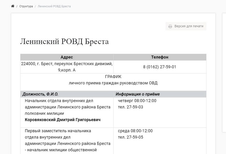This screenshot has height=154, width=226.
Task: Open the Структура breadcrumb link
Action: point(26,6)
